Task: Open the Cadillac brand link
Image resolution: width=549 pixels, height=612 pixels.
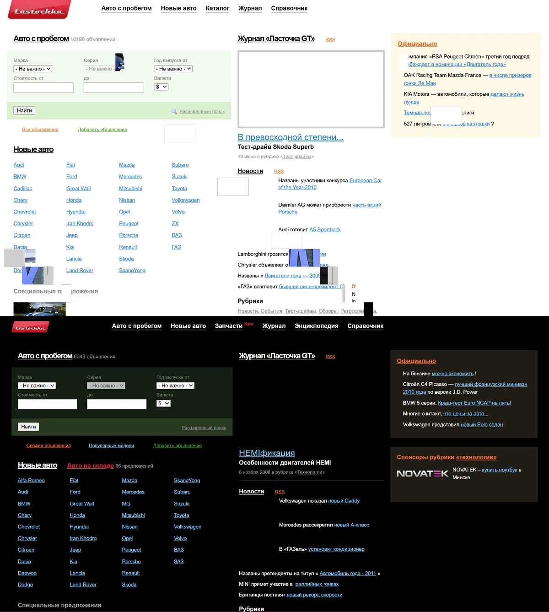Action: pos(23,189)
